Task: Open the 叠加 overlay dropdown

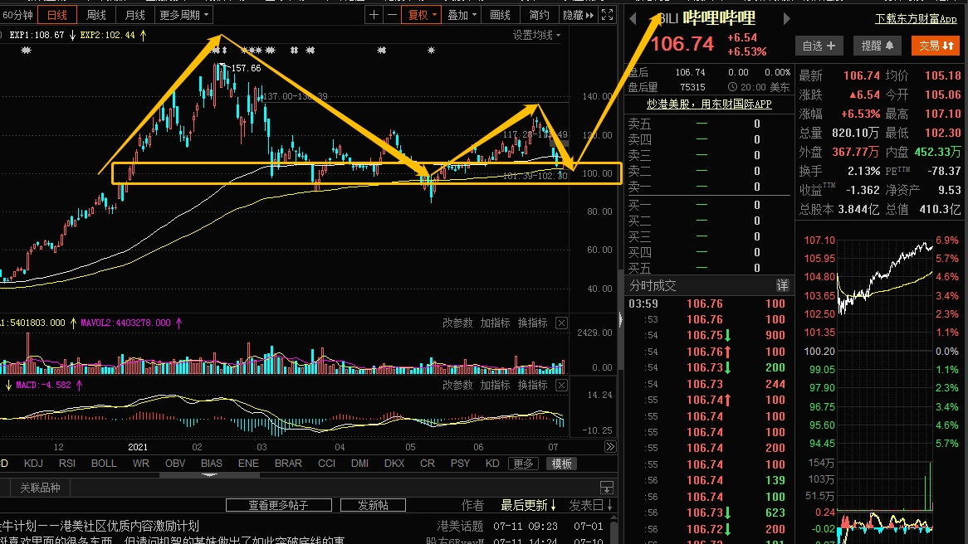Action: 462,15
